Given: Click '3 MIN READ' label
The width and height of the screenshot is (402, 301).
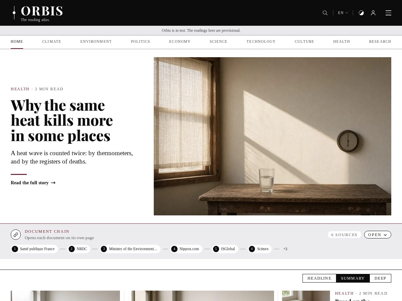Looking at the screenshot, I should click(x=49, y=89).
